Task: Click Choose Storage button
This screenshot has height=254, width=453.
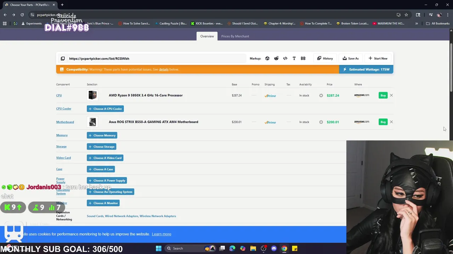Action: [x=102, y=147]
